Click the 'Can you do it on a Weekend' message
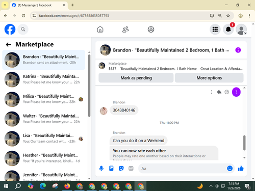The image size is (255, 191). 138,141
